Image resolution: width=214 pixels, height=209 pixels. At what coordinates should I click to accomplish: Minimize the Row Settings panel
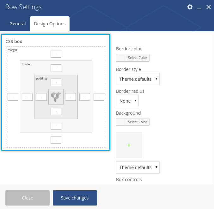(199, 7)
